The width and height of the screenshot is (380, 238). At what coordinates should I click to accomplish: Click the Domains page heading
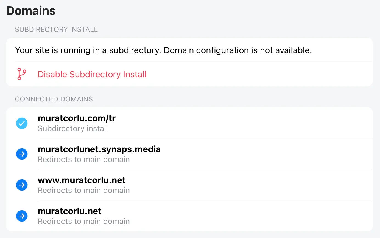31,11
